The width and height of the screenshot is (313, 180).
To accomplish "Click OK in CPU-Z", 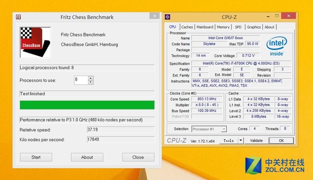I will [282, 141].
